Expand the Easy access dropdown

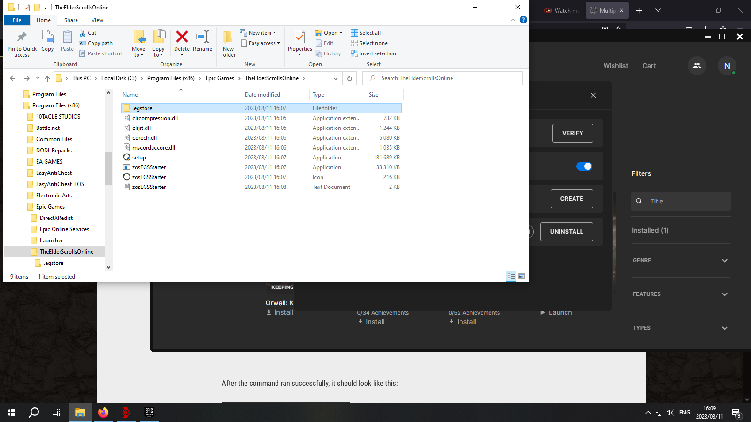[260, 43]
